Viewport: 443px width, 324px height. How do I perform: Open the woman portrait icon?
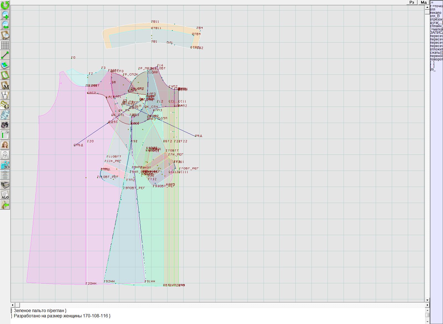click(5, 145)
